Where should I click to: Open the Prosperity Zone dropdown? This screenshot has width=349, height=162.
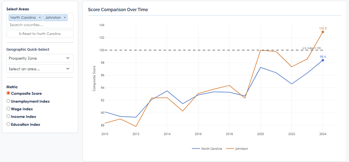tap(40, 58)
